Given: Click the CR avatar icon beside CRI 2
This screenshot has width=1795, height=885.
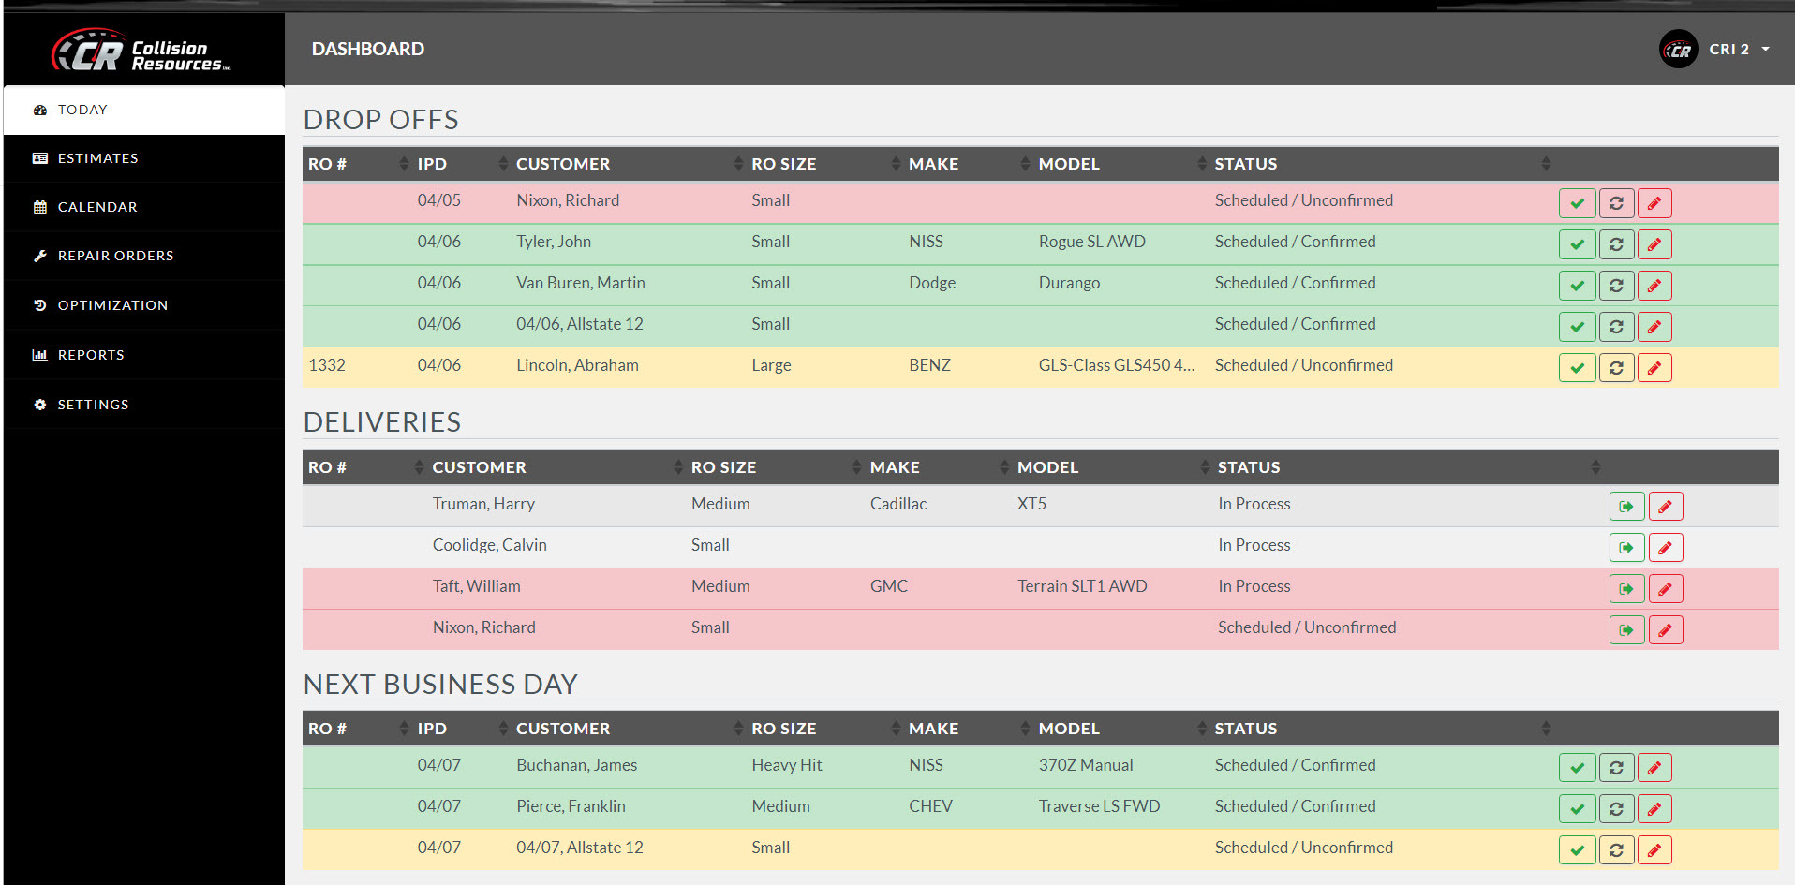Looking at the screenshot, I should [x=1678, y=49].
